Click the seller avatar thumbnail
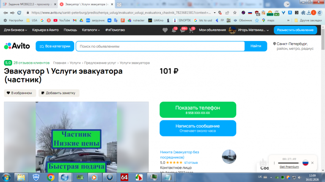Screen dimensions: 325x182 click(229, 157)
